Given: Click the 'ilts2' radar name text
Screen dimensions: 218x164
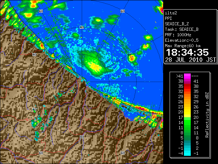Looking at the screenshot, I should (171, 13).
